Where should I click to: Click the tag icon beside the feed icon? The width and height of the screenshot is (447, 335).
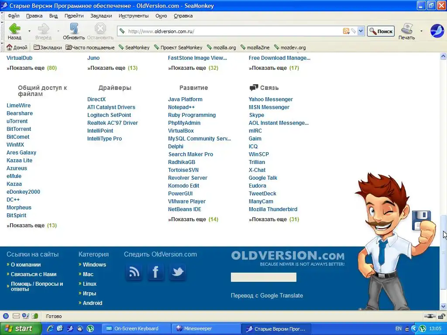pos(354,31)
